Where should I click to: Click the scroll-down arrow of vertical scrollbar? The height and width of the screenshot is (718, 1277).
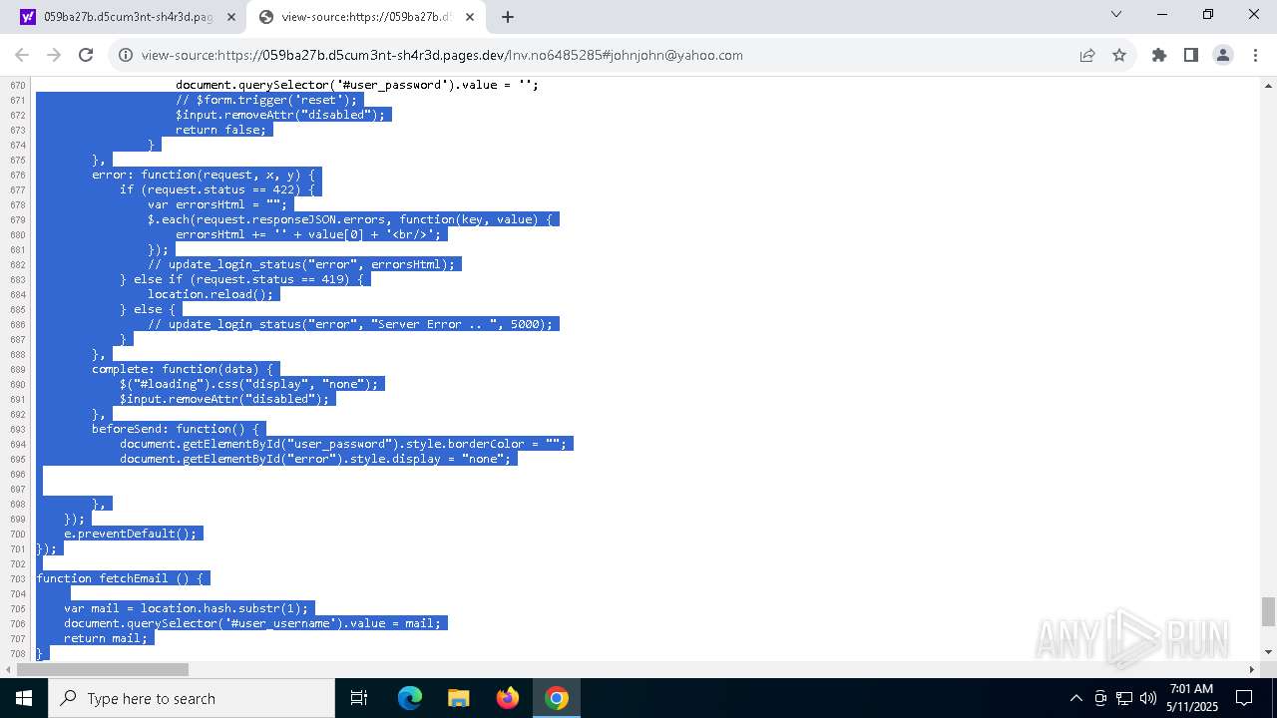point(1268,652)
